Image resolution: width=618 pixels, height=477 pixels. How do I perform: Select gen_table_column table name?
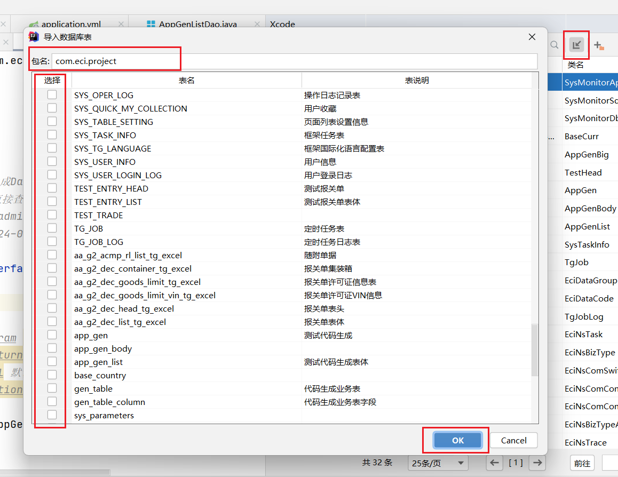pyautogui.click(x=109, y=402)
